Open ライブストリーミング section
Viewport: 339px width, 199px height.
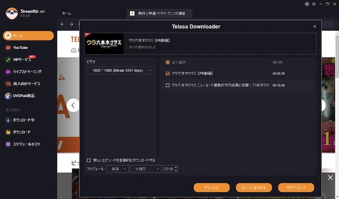click(x=23, y=71)
